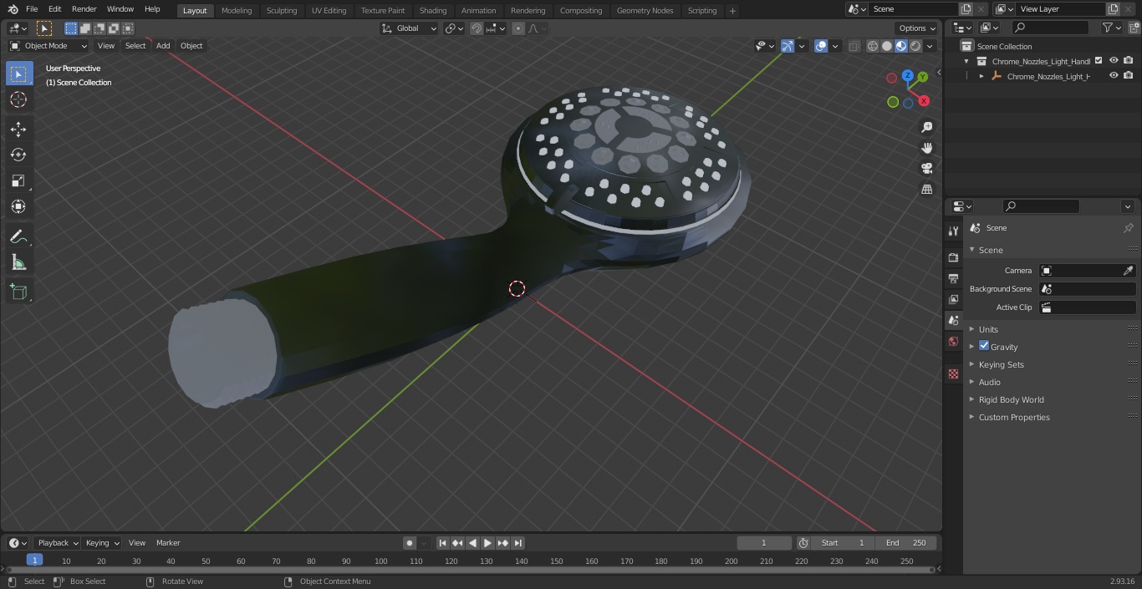Viewport: 1142px width, 589px height.
Task: Select the Add Cube tool
Action: (x=18, y=292)
